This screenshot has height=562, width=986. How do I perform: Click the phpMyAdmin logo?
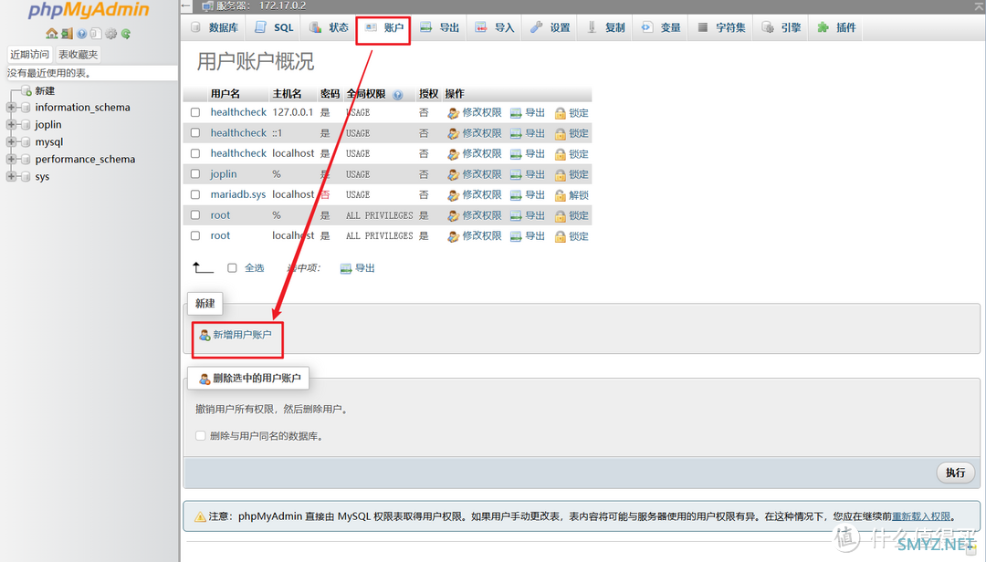coord(89,10)
